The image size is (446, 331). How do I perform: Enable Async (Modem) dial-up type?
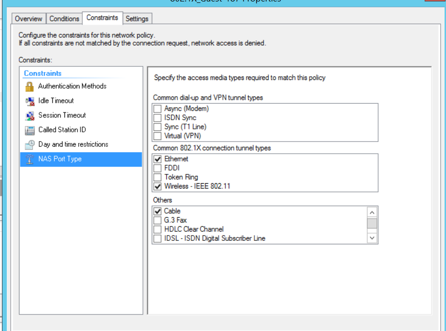pyautogui.click(x=157, y=109)
